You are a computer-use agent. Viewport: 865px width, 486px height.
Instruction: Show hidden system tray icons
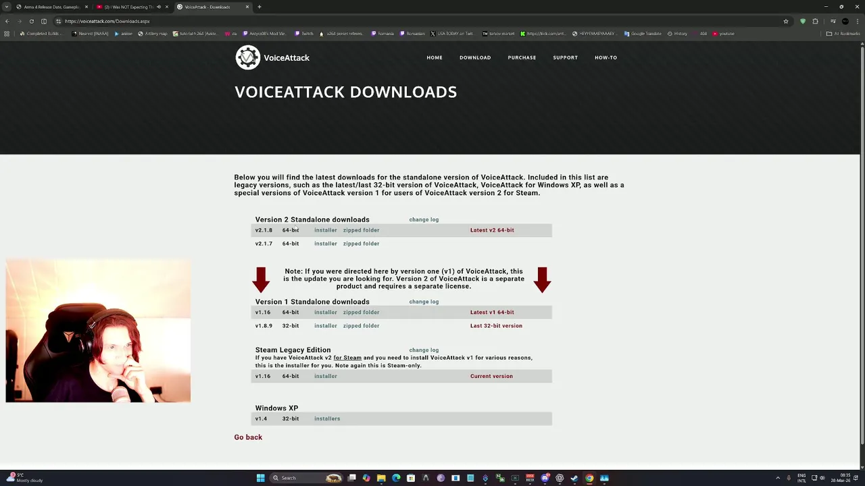tap(778, 478)
